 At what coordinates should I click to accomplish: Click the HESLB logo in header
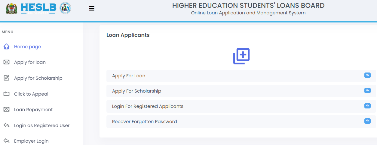click(38, 8)
